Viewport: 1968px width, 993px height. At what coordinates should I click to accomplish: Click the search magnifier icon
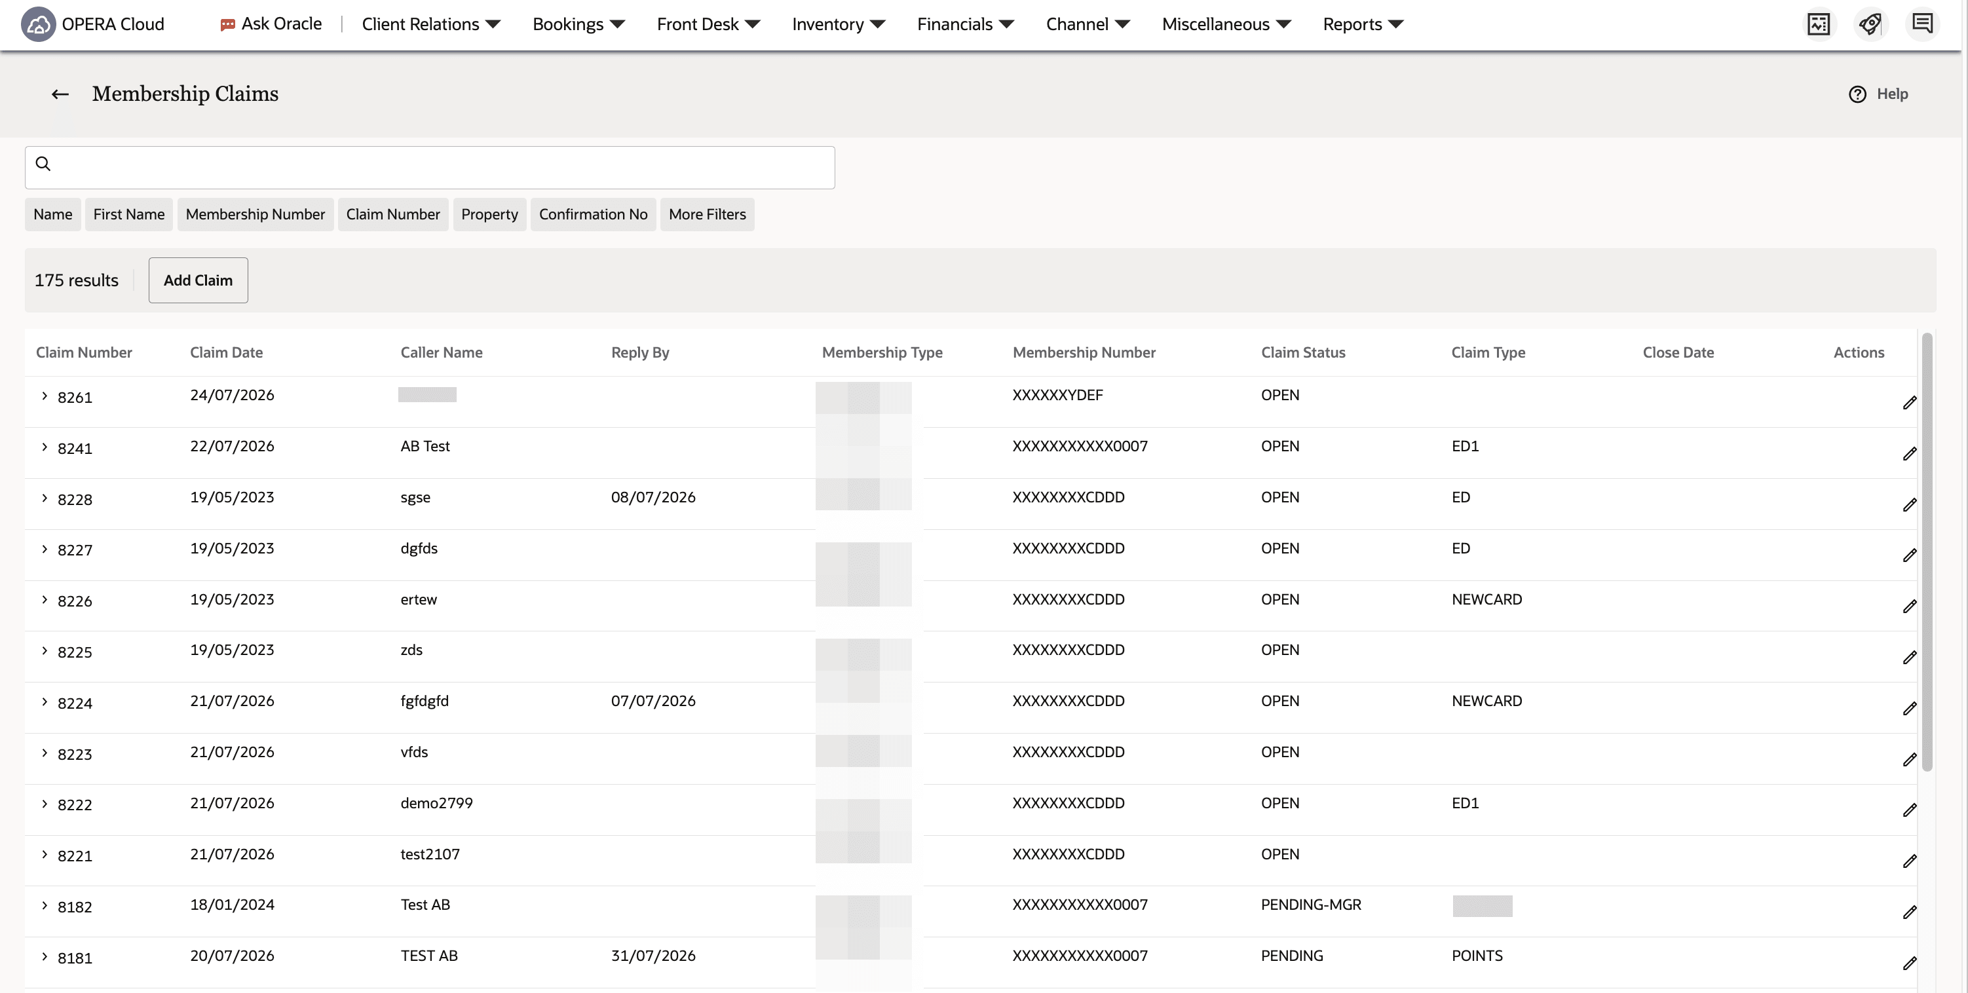click(43, 164)
